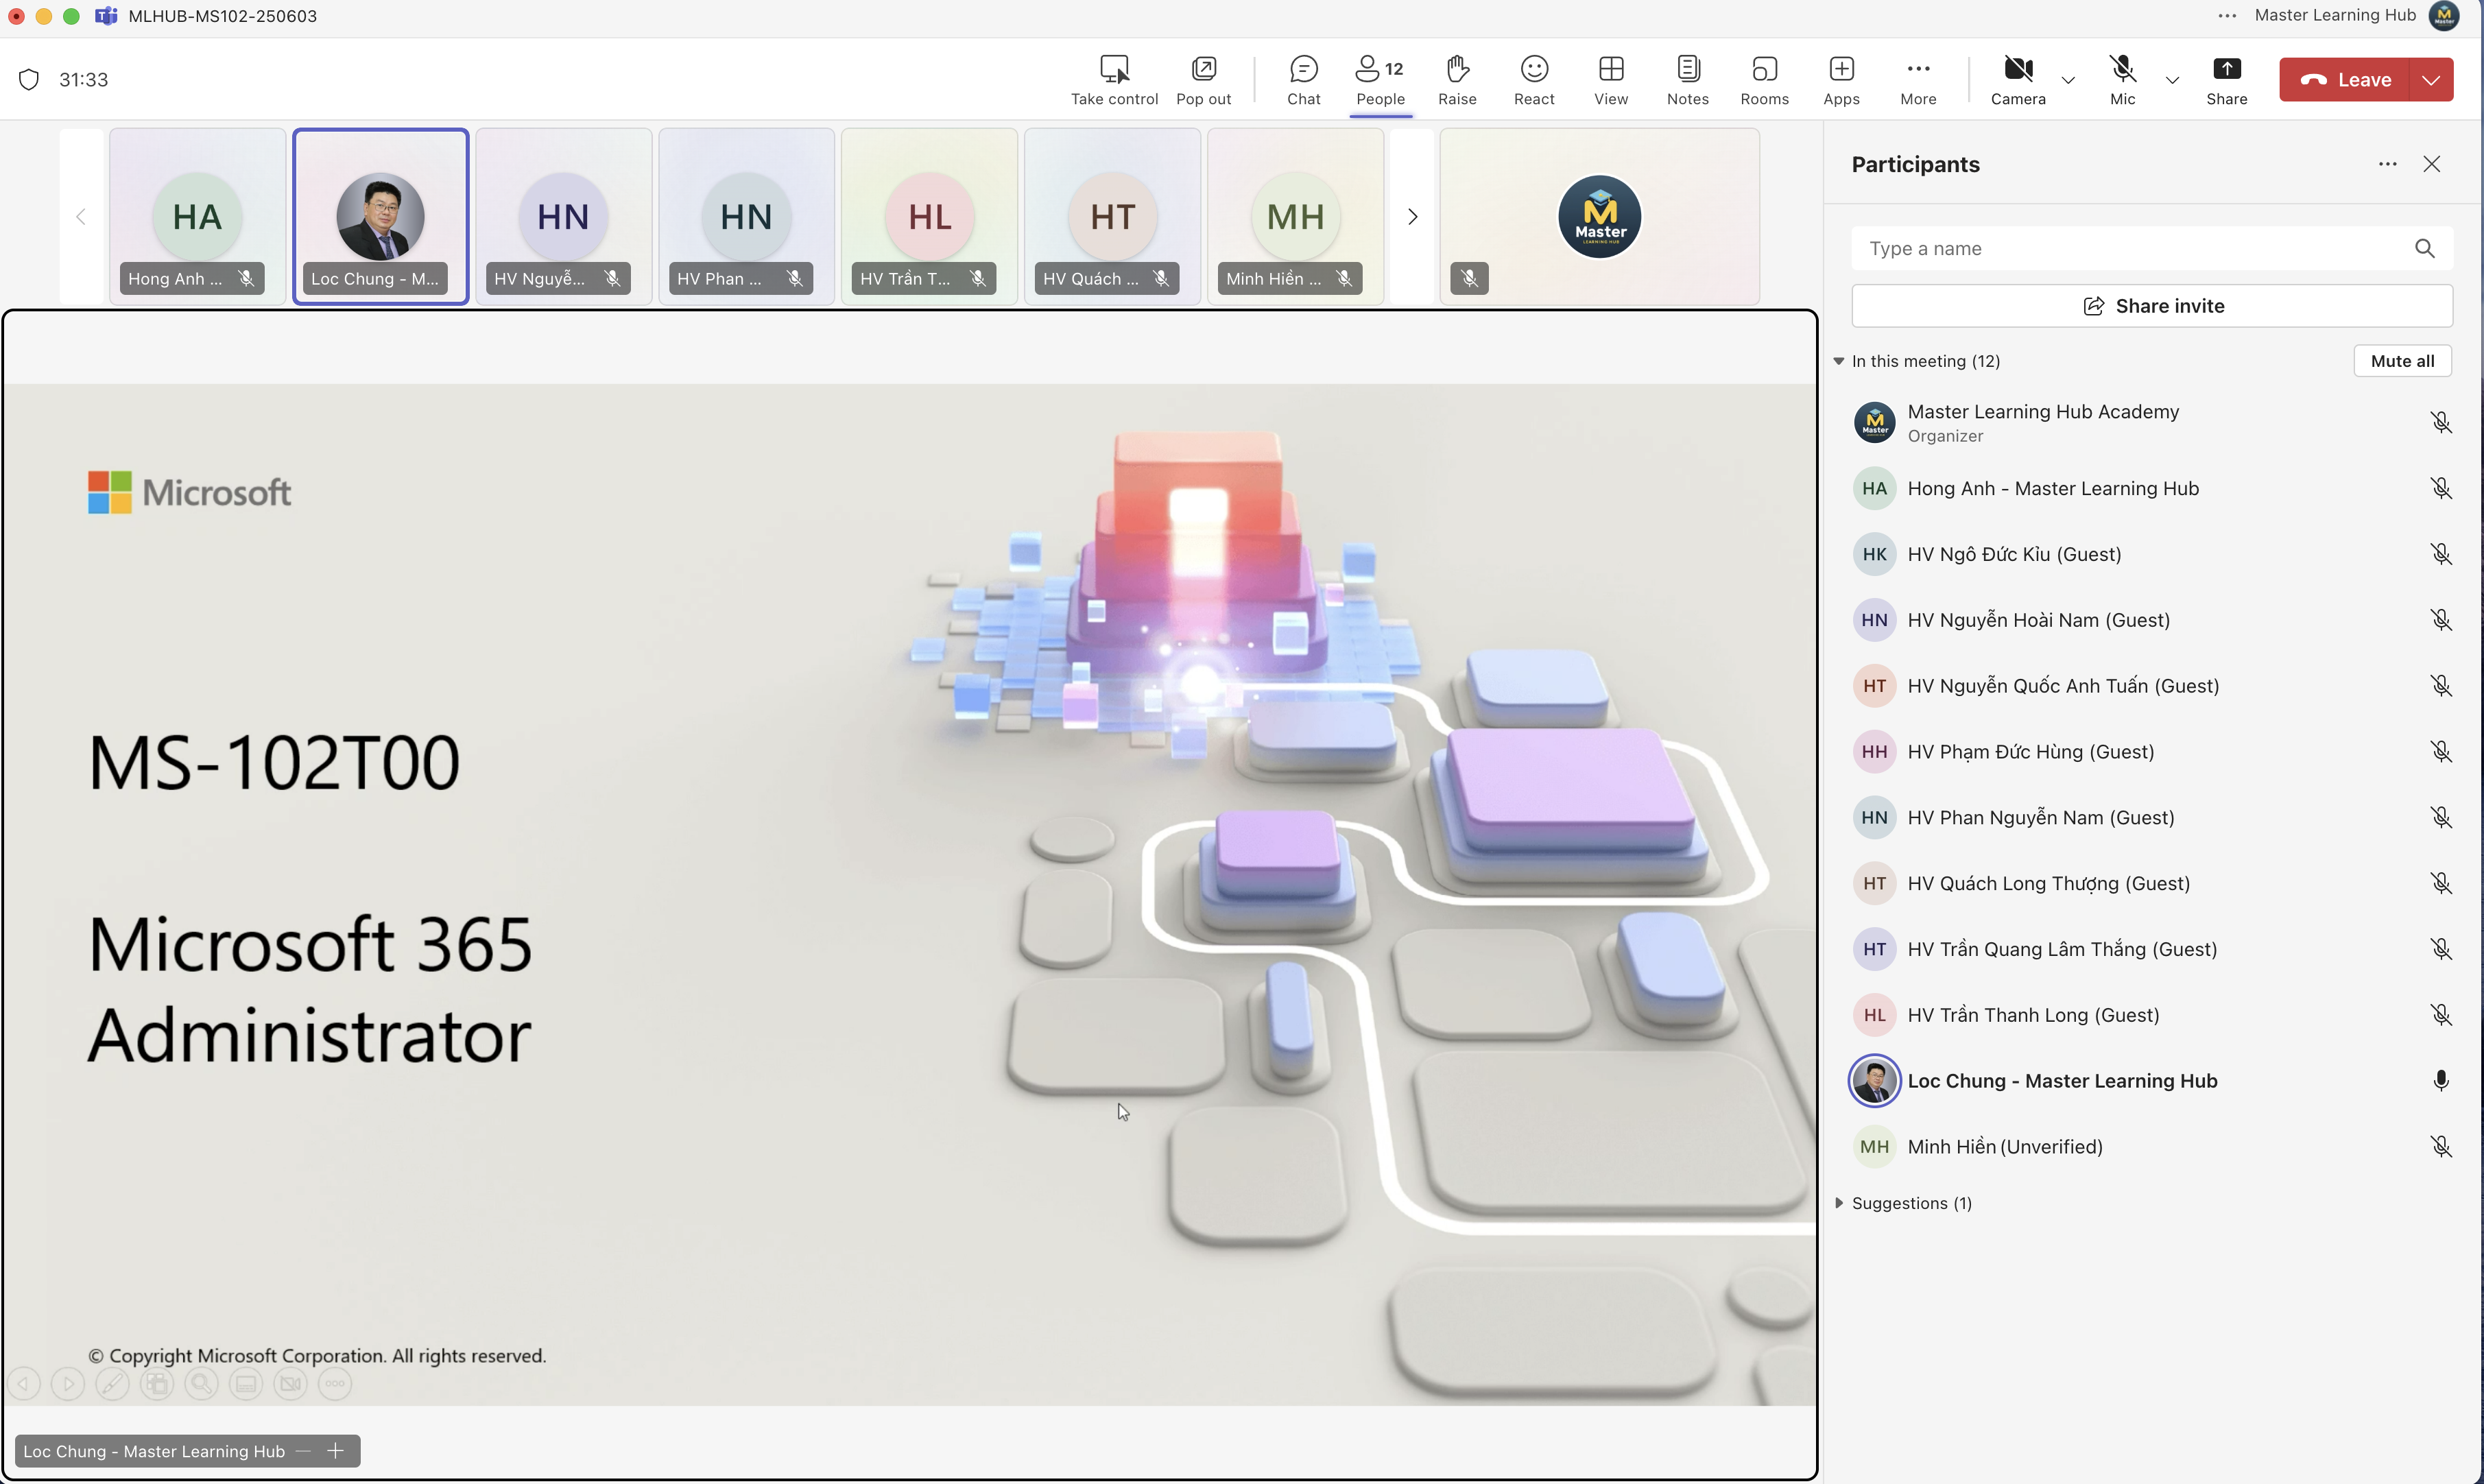
Task: Go to next slide in presentation
Action: pos(68,1384)
